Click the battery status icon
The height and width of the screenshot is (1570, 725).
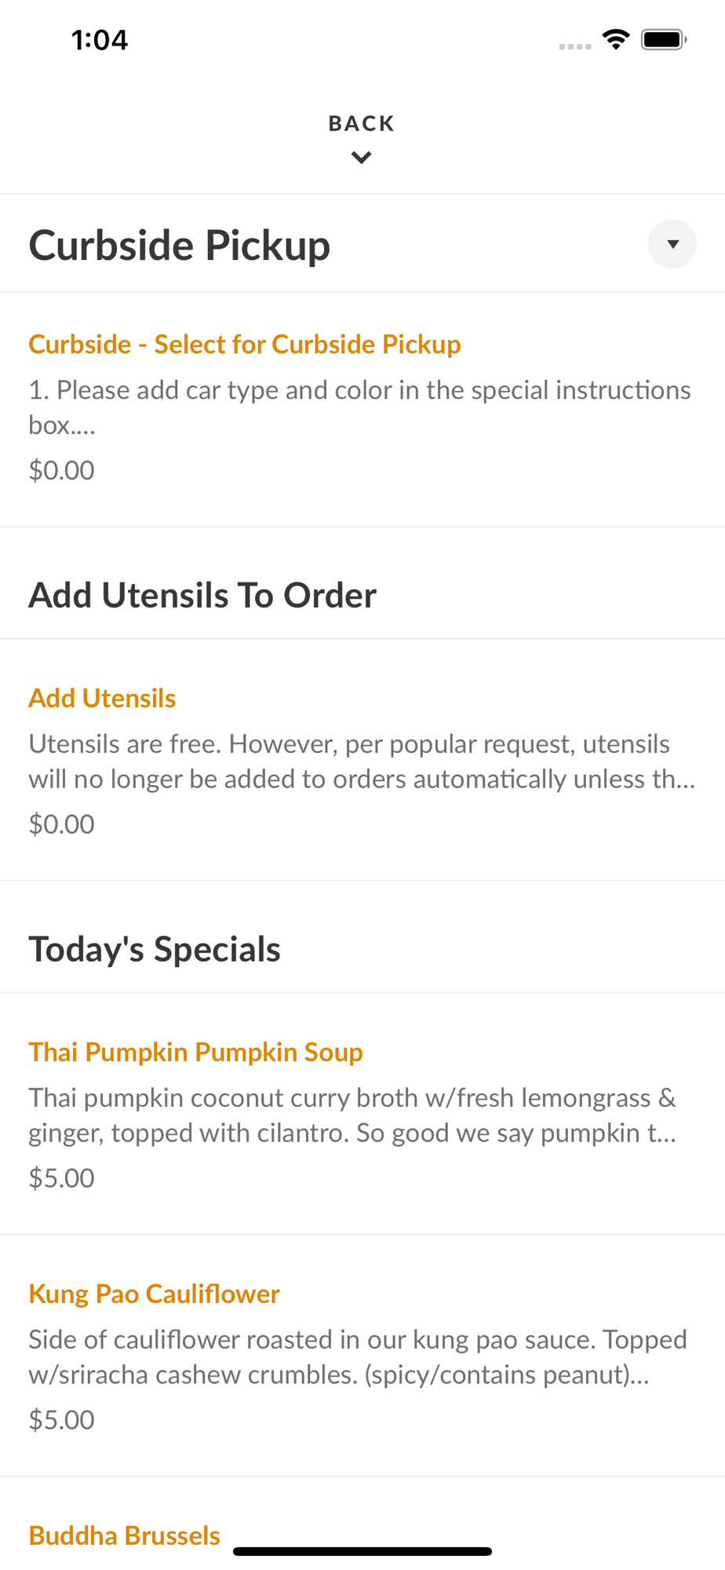pyautogui.click(x=664, y=39)
